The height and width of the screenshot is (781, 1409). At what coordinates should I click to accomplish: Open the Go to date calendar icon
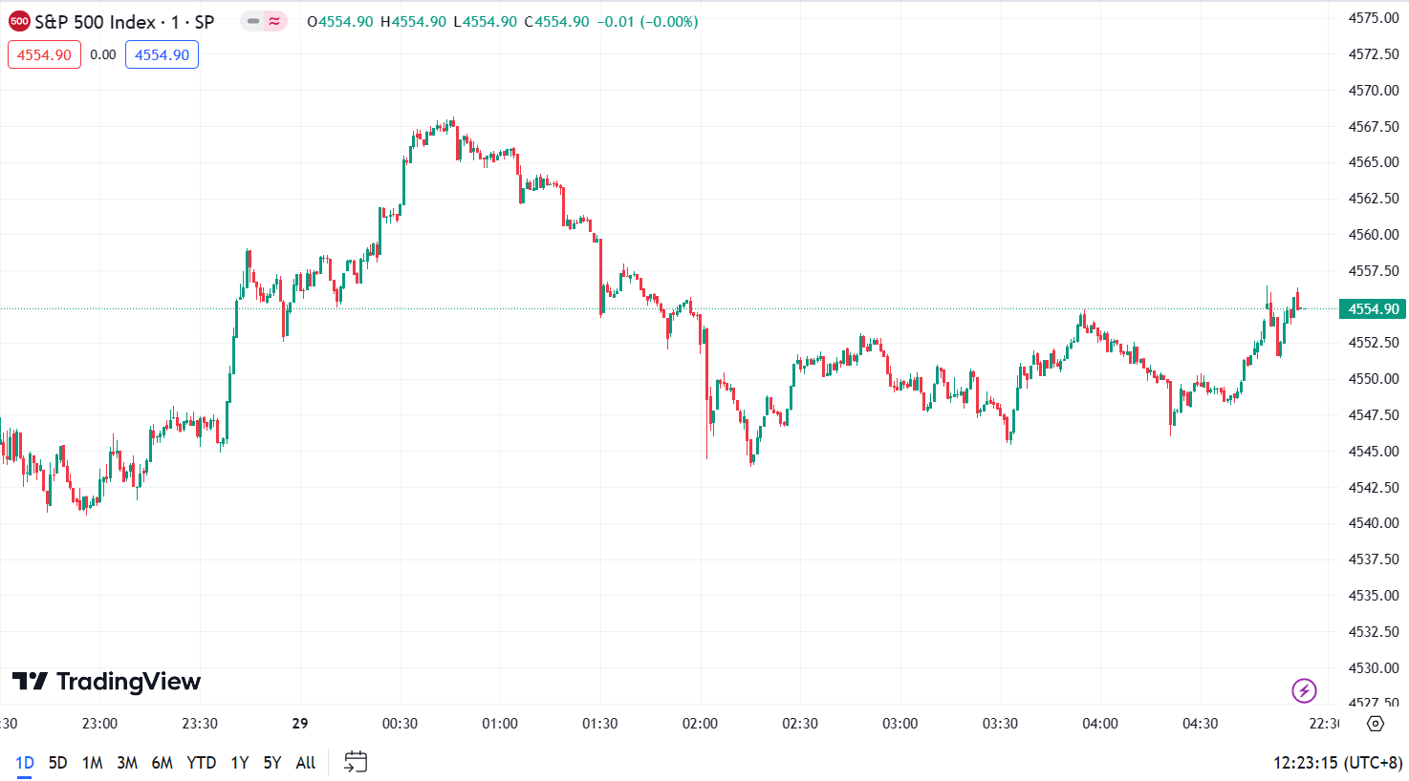[x=356, y=762]
